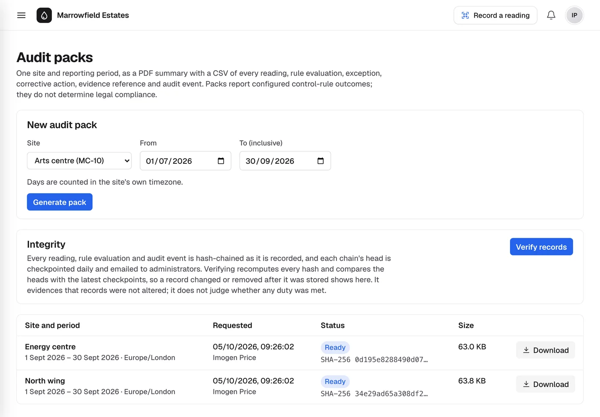Click the Site and period column header
The height and width of the screenshot is (417, 600).
tap(52, 325)
